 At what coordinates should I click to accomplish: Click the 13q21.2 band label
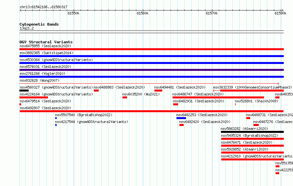tap(27, 28)
